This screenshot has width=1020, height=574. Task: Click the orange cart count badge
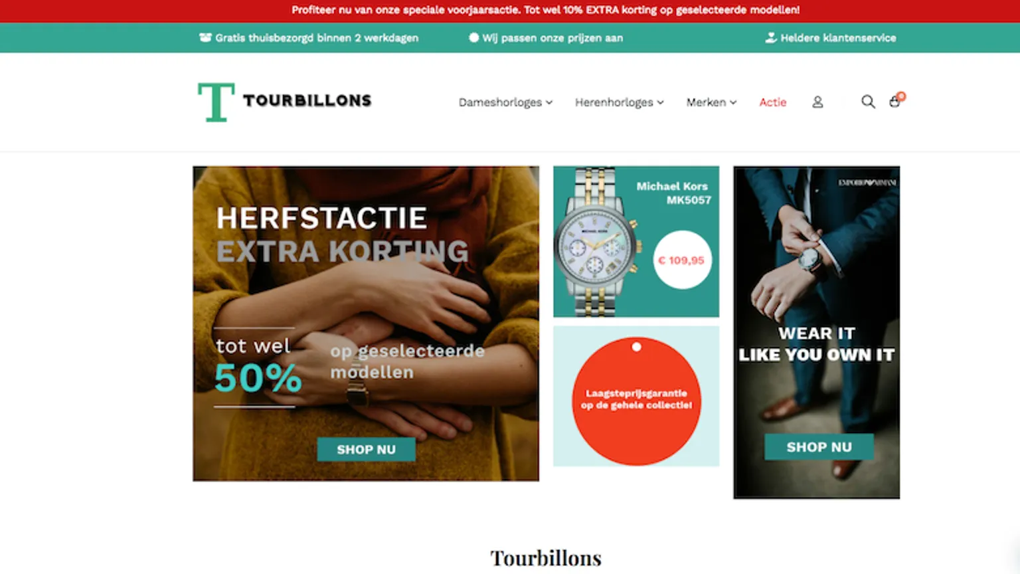click(x=901, y=96)
